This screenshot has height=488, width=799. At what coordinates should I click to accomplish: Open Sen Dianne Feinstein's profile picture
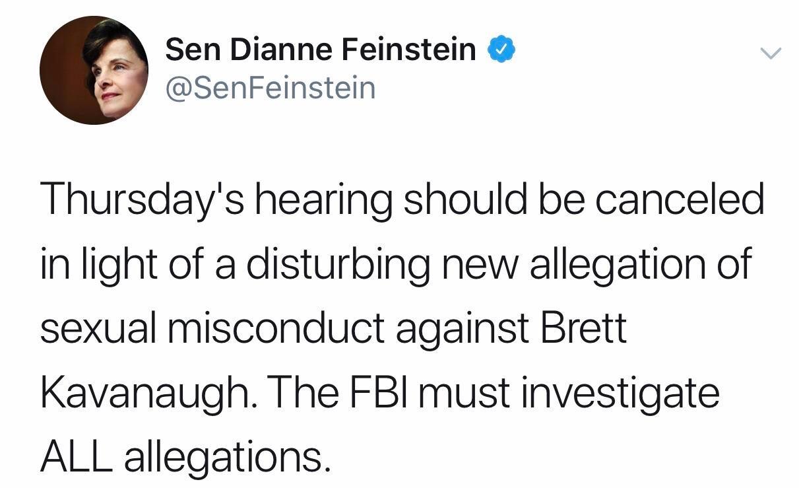click(x=94, y=71)
